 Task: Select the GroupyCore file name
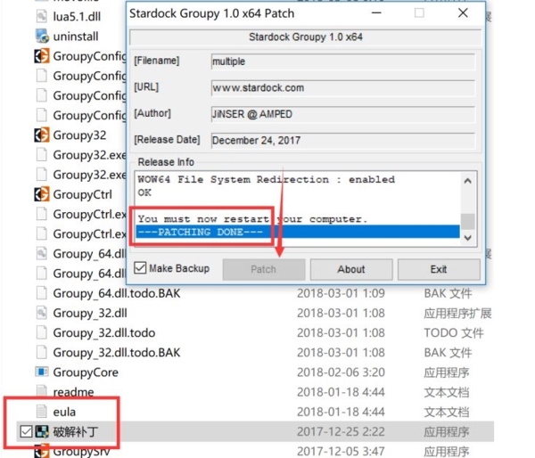(x=86, y=372)
